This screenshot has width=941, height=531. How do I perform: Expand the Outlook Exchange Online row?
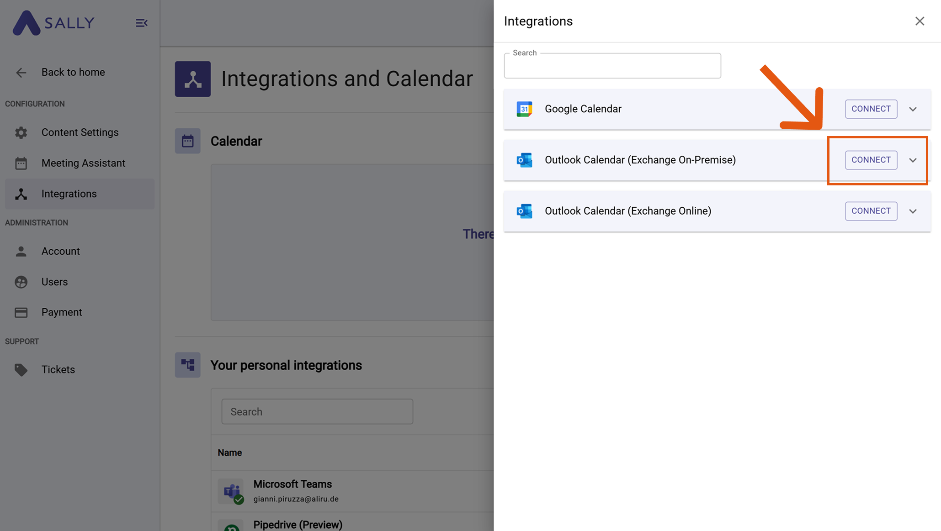pos(913,211)
